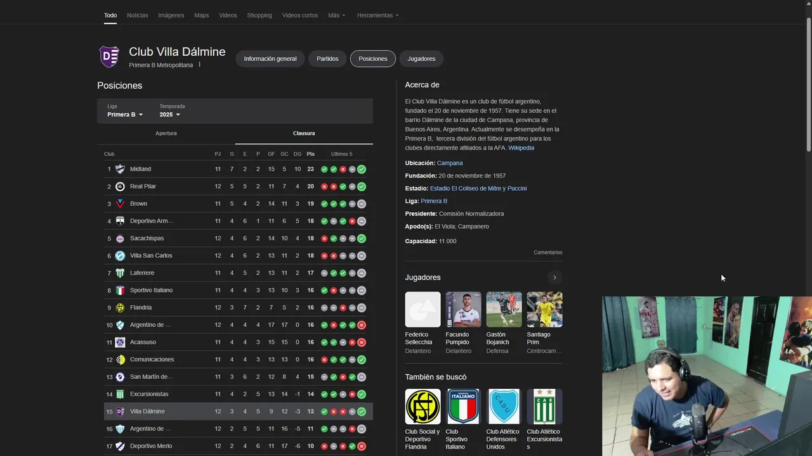Click the Sacachispas team crest
The image size is (812, 456).
point(120,238)
